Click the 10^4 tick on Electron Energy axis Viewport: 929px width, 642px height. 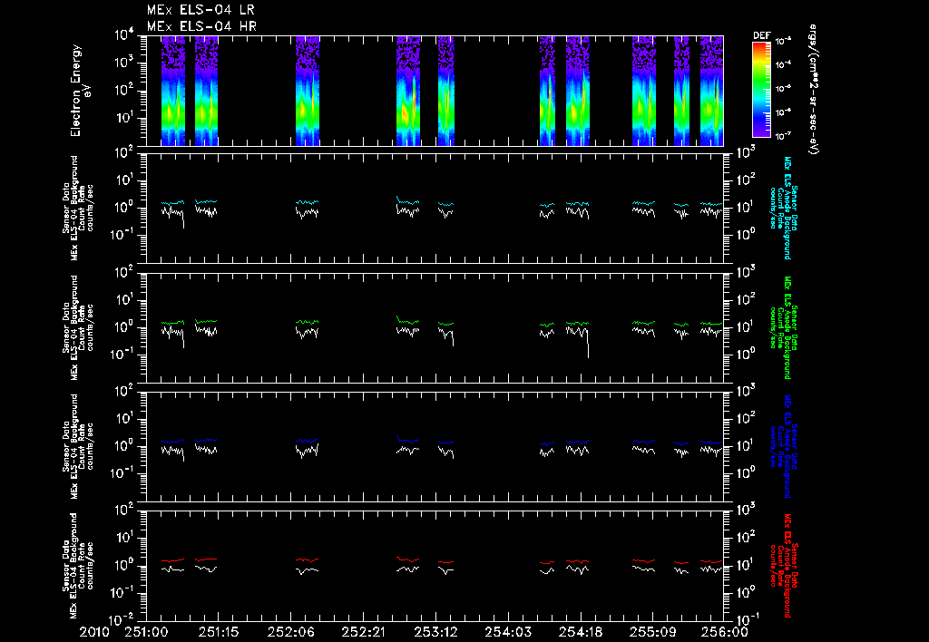tap(124, 35)
